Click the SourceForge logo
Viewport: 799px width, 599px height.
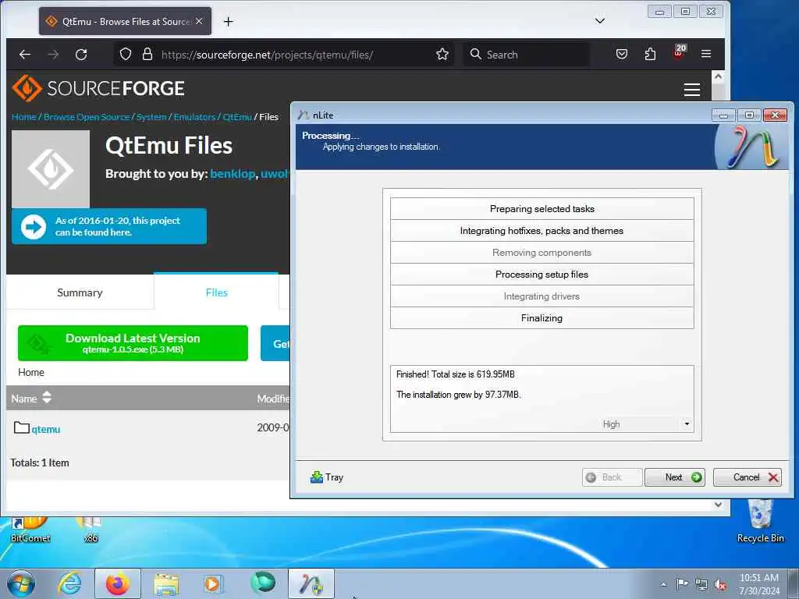pyautogui.click(x=98, y=88)
